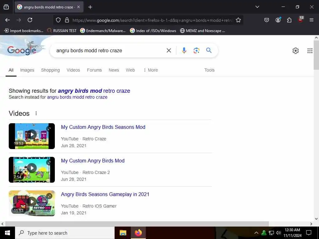Play the 19:53 video thumbnail

tap(32, 136)
